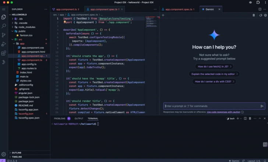This screenshot has width=268, height=162.
Task: Open 'Use code responses with caution' link
Action: (x=223, y=112)
